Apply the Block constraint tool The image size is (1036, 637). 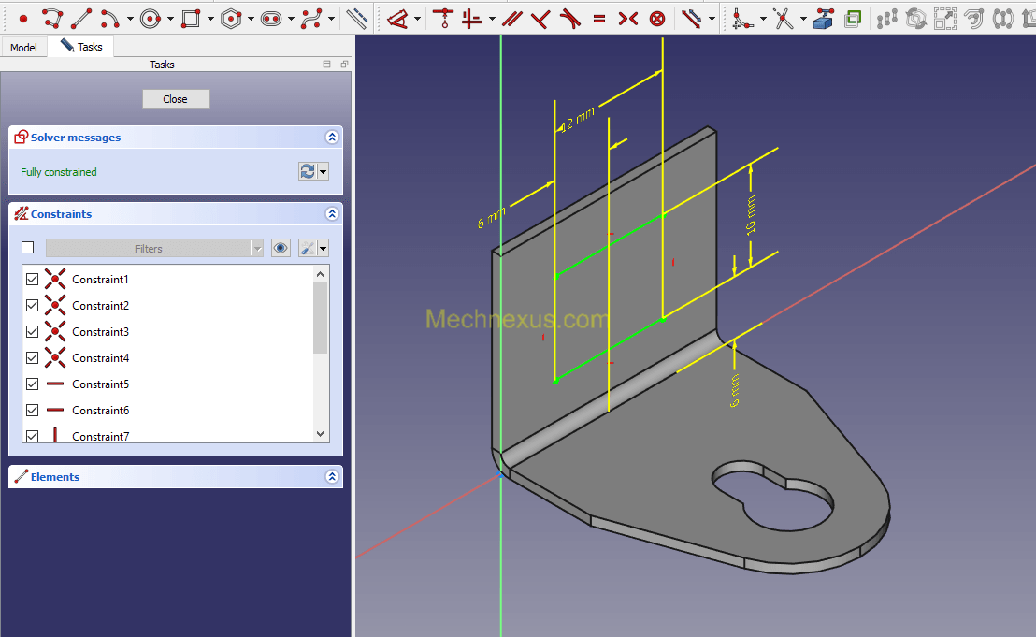click(658, 18)
